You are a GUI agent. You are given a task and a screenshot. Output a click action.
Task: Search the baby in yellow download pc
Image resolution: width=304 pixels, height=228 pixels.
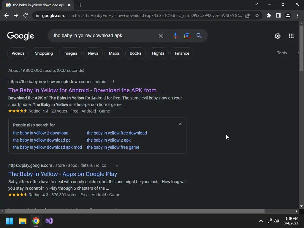pyautogui.click(x=42, y=140)
